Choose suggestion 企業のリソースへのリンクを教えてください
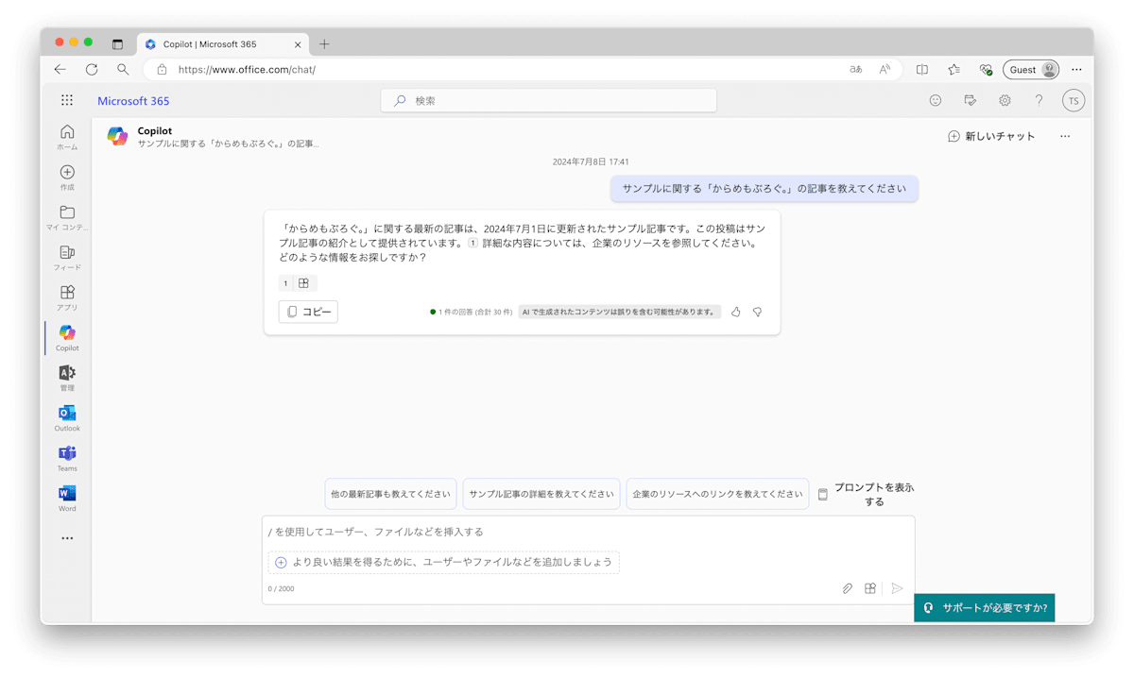Image resolution: width=1134 pixels, height=678 pixels. pyautogui.click(x=717, y=494)
